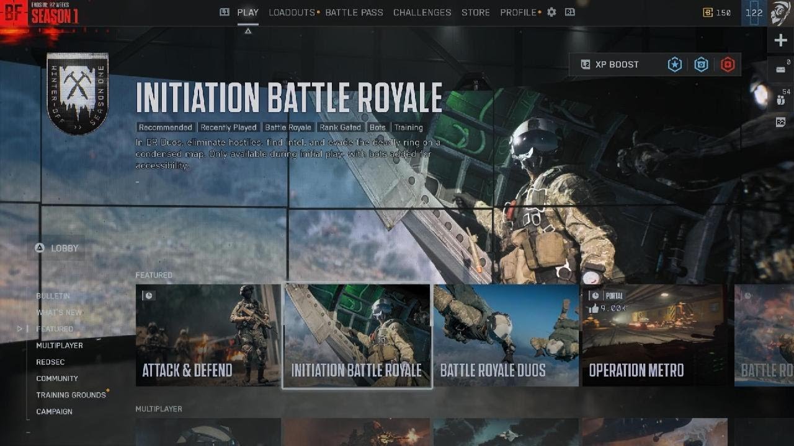Viewport: 794px width, 446px height.
Task: Click the Initiation Battle Royale large title
Action: point(289,98)
